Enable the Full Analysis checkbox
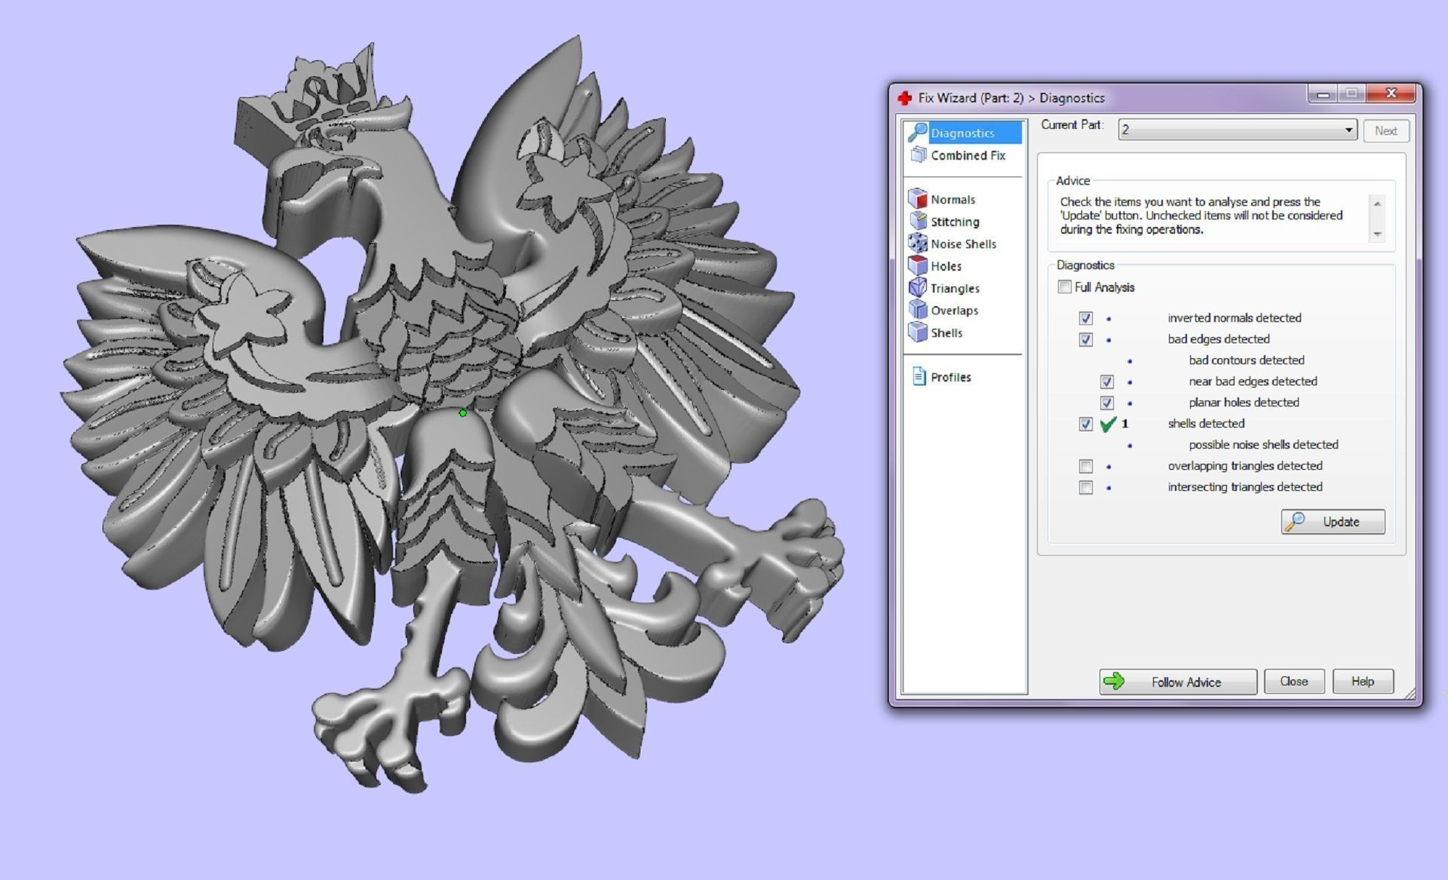The image size is (1448, 880). point(1064,287)
